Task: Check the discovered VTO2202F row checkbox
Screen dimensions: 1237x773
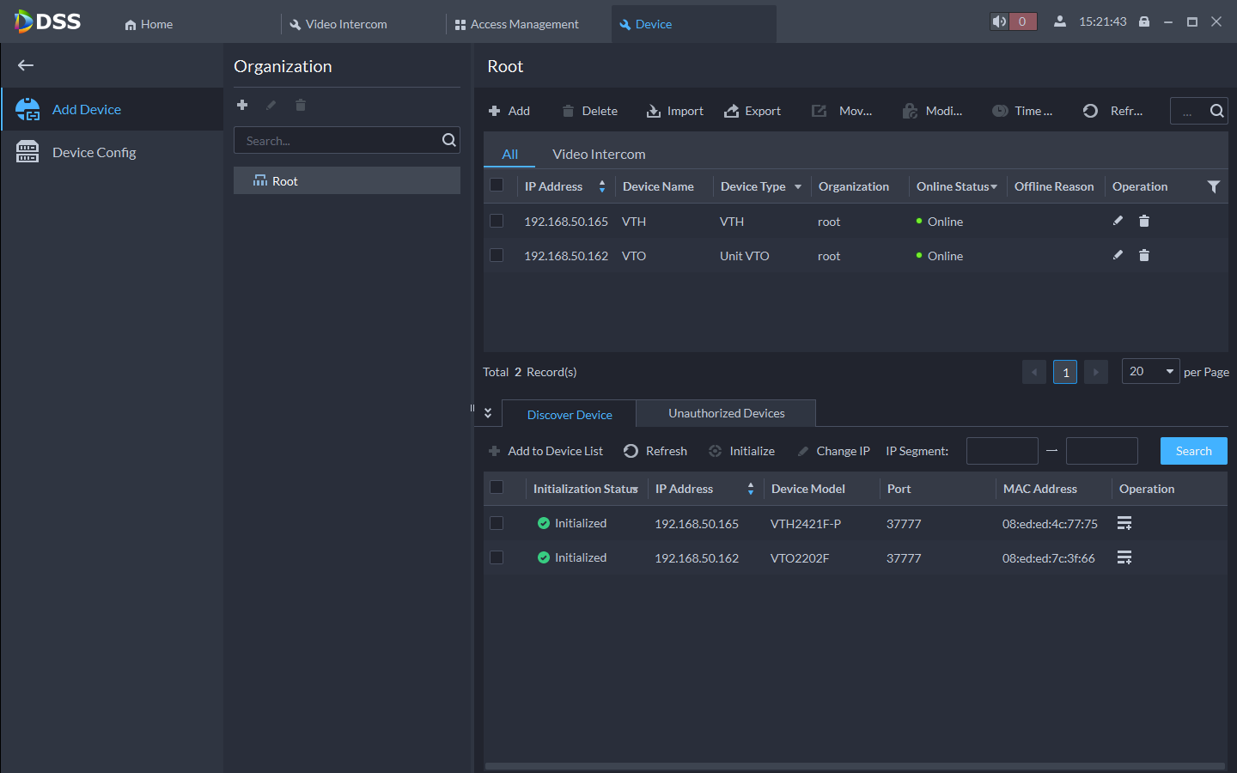Action: (497, 557)
